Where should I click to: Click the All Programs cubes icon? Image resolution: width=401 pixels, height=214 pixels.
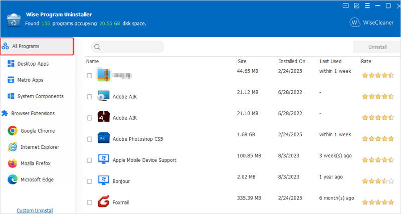5,46
